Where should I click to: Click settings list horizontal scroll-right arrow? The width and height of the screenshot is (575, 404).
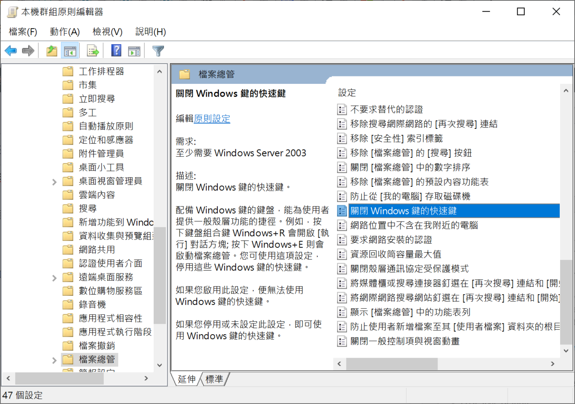tap(553, 364)
